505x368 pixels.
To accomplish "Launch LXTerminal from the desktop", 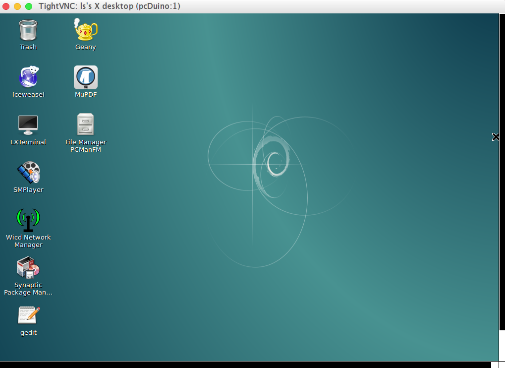I will [x=28, y=125].
